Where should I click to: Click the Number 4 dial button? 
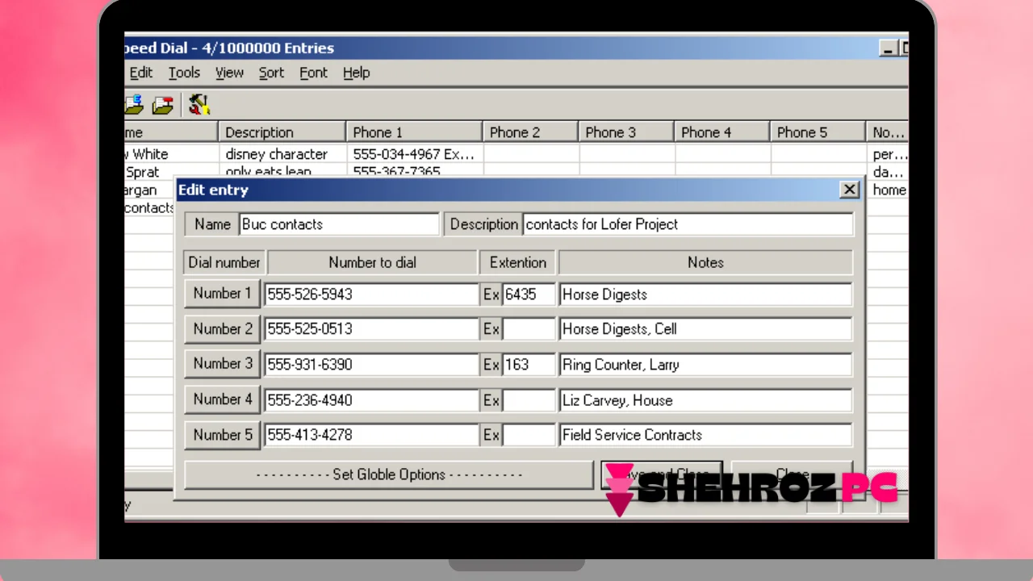coord(222,399)
